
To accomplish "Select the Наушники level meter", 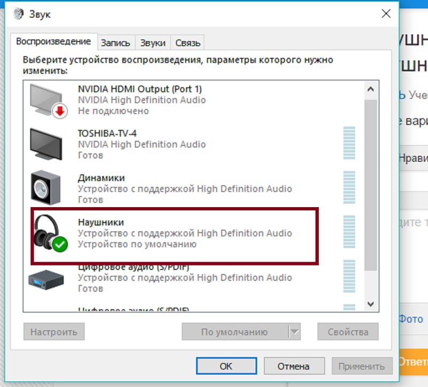I will (x=349, y=232).
